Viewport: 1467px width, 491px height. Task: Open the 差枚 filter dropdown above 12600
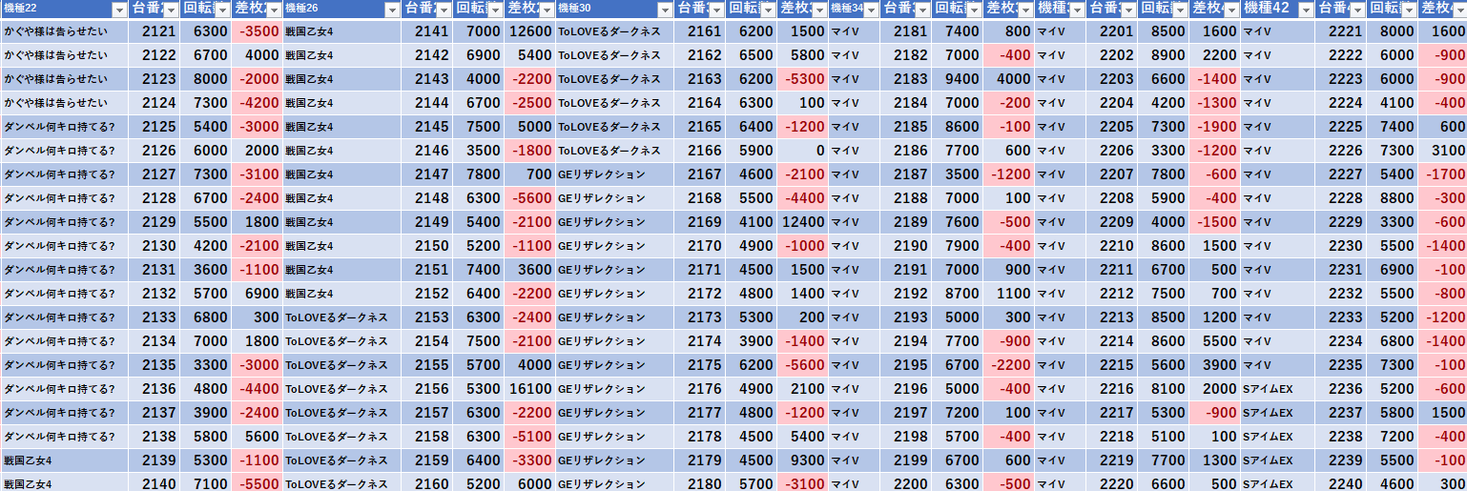(x=546, y=10)
